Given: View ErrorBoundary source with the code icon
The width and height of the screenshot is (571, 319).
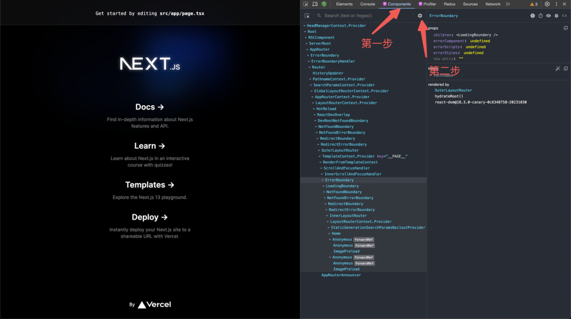Looking at the screenshot, I should [565, 16].
